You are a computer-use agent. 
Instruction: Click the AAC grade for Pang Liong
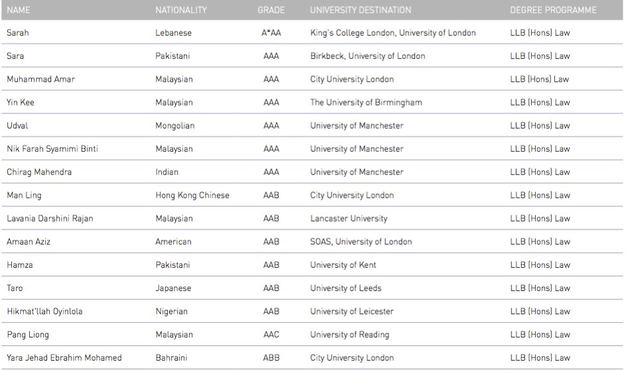pos(271,334)
